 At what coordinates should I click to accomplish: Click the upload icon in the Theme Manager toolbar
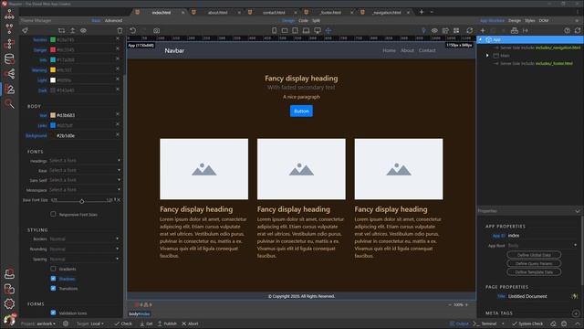[x=73, y=30]
